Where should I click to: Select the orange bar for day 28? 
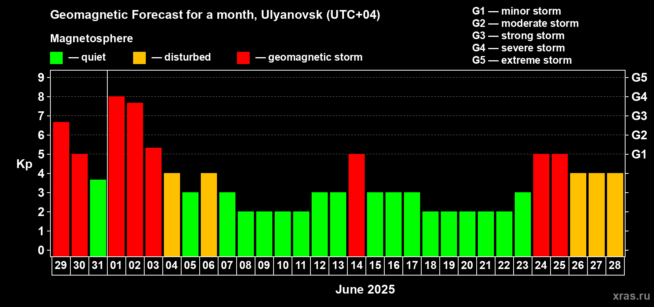pyautogui.click(x=615, y=215)
